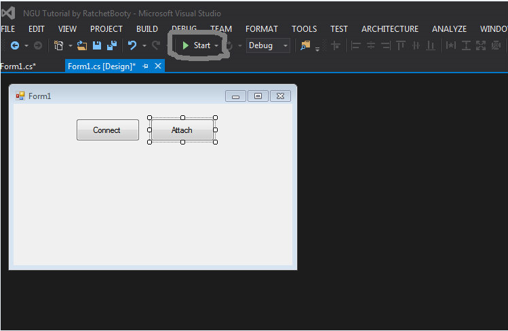508x331 pixels.
Task: Open the ARCHITECTURE menu
Action: tap(390, 29)
